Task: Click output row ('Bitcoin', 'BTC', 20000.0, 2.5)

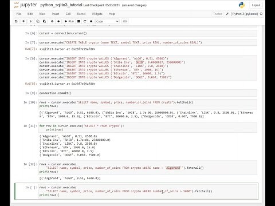Action: tap(66, 151)
